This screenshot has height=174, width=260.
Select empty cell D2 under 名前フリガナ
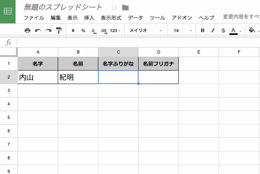point(158,77)
